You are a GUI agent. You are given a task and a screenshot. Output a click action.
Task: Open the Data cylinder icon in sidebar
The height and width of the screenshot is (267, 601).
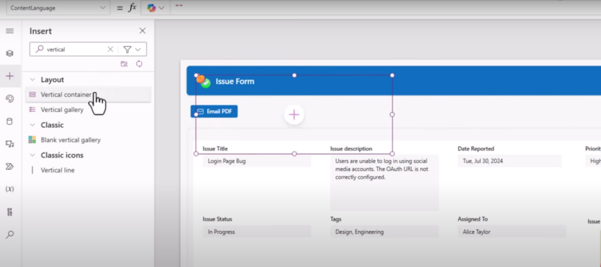click(9, 121)
